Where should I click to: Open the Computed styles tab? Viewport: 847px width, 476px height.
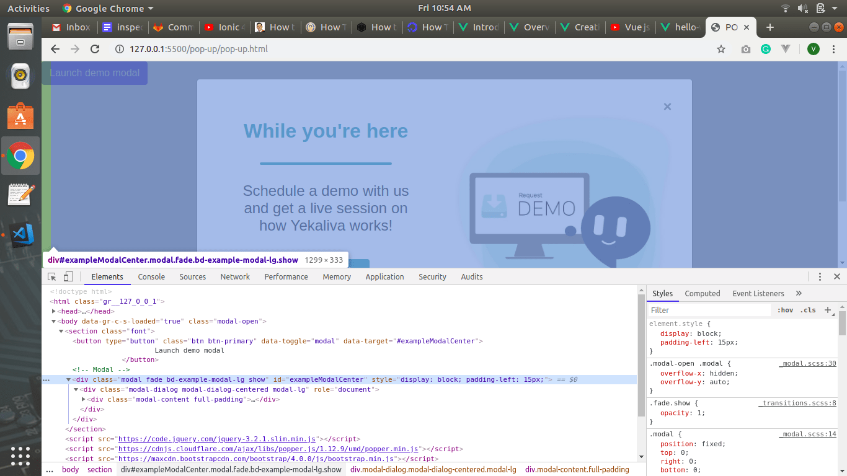pyautogui.click(x=703, y=294)
